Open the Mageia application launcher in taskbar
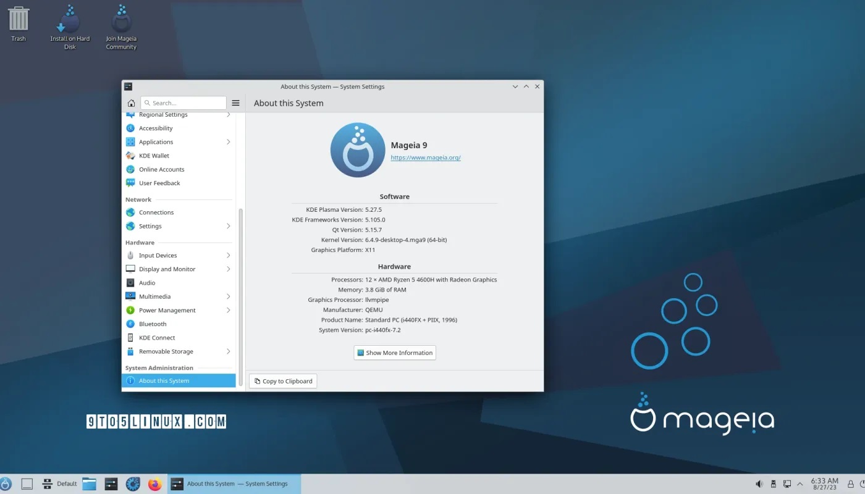 (6, 484)
